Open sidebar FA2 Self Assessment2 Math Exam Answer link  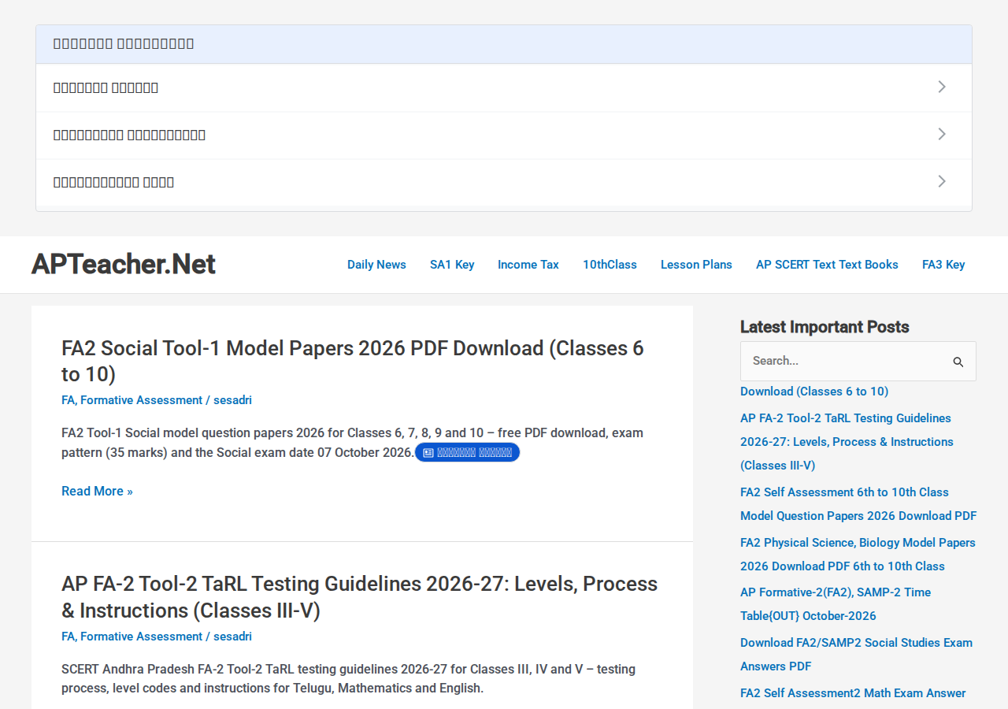(853, 693)
